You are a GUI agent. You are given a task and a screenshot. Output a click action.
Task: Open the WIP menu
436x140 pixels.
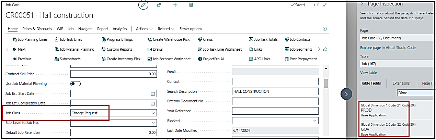pos(60,29)
